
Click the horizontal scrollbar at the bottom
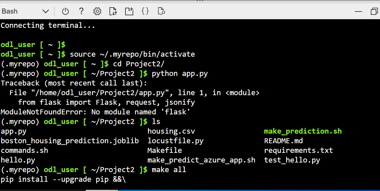coord(102,190)
